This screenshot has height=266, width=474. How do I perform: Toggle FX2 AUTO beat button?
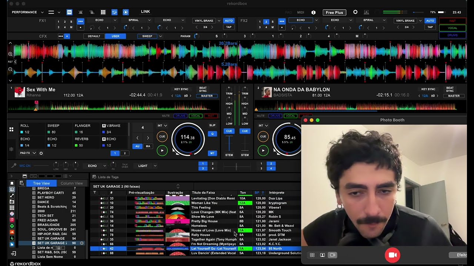pos(430,21)
